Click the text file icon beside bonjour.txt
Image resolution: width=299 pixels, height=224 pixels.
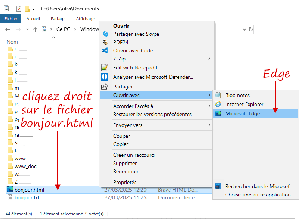[x=10, y=197]
